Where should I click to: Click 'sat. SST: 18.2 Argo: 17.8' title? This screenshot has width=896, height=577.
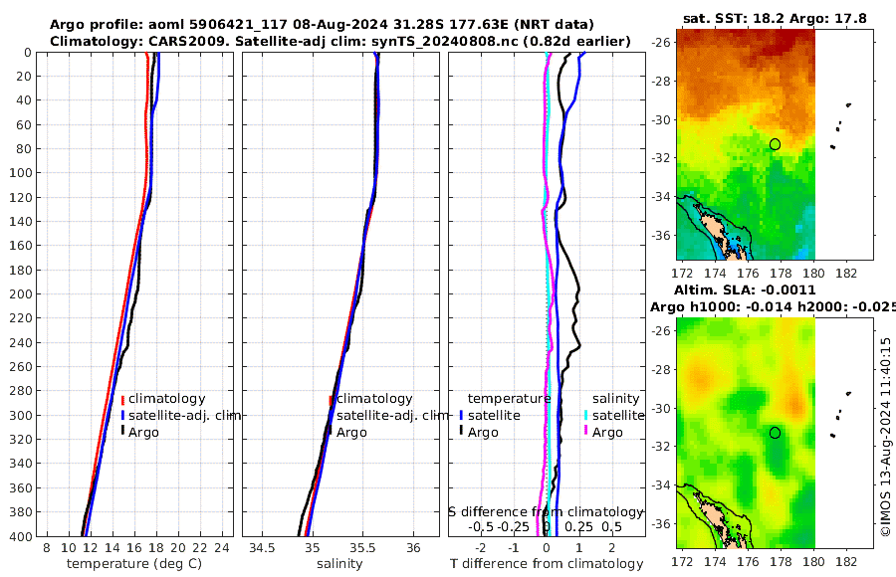(775, 18)
